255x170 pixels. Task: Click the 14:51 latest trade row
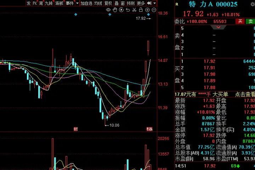pyautogui.click(x=215, y=166)
